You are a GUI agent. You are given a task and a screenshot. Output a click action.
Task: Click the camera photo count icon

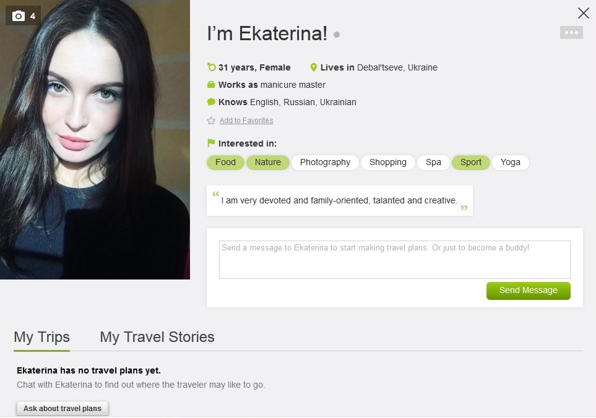[x=19, y=16]
